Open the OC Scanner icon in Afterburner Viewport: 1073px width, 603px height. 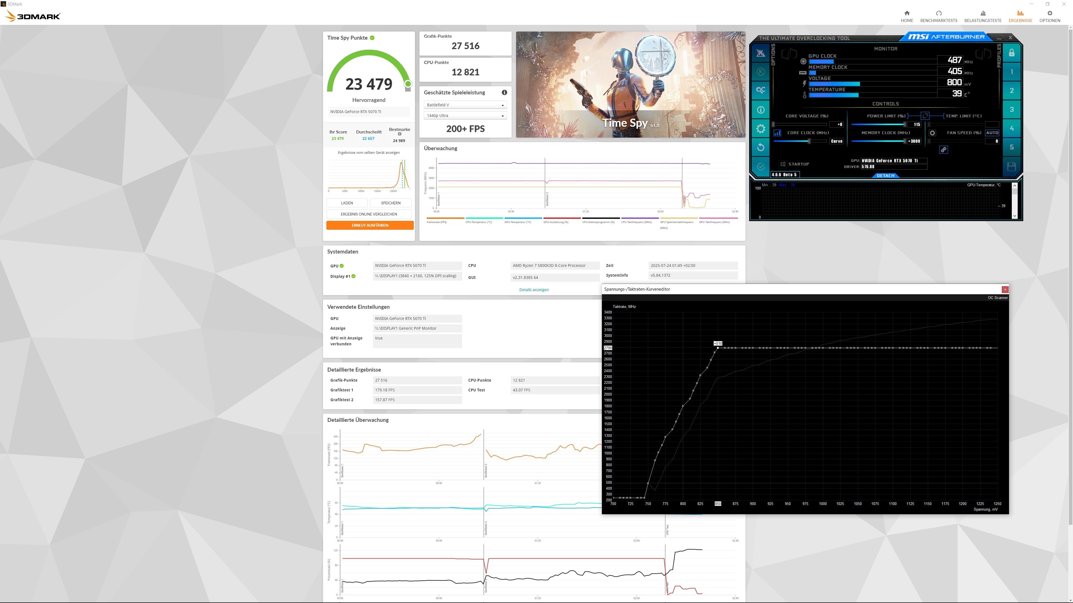pyautogui.click(x=761, y=90)
